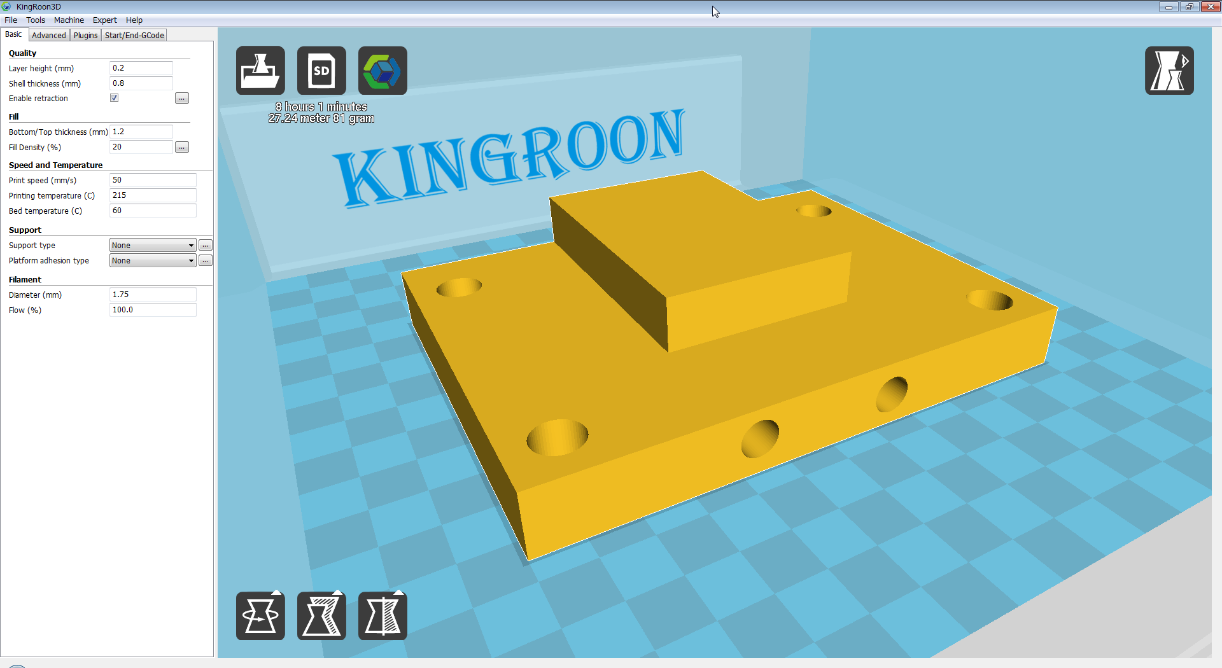Click the Filament section heading

pyautogui.click(x=25, y=280)
